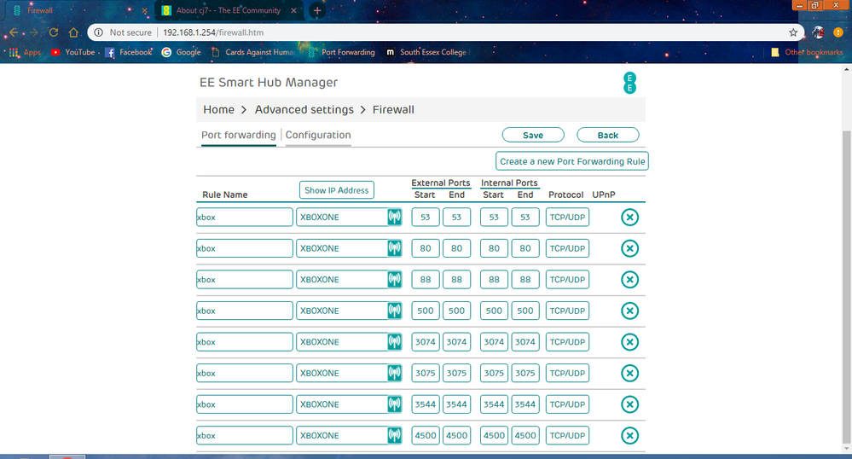Click the rule name field in first row

(244, 218)
